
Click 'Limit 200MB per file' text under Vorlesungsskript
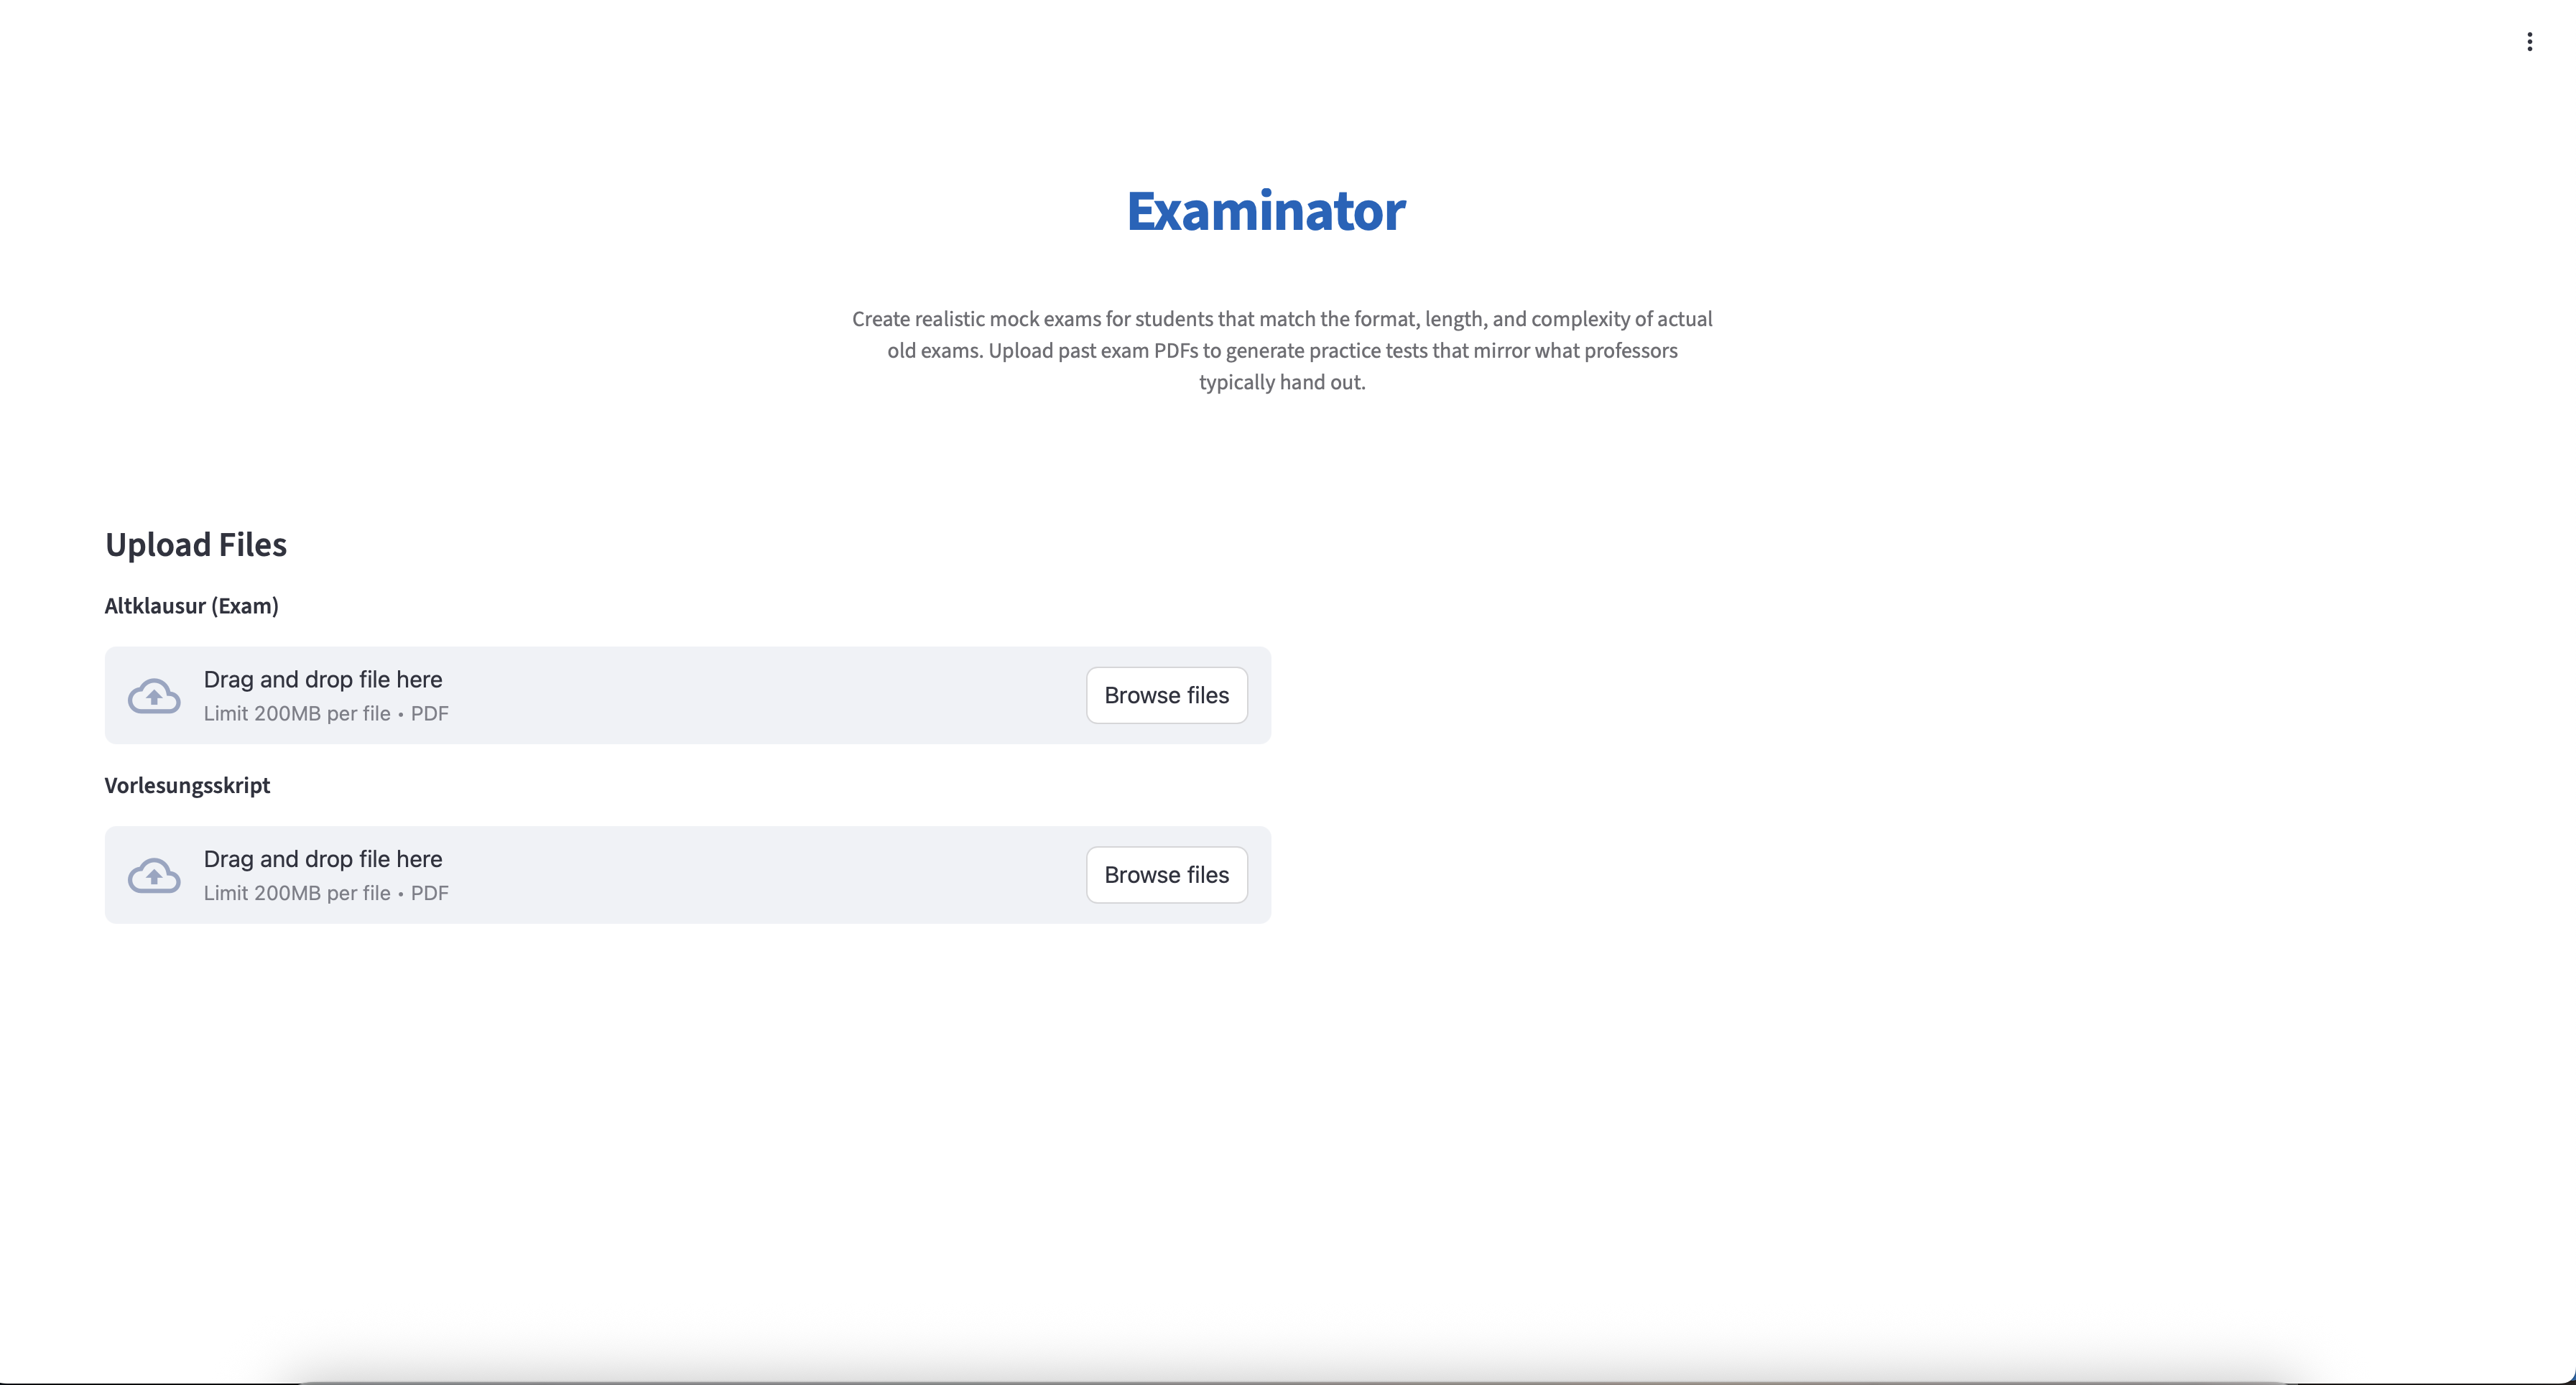click(x=297, y=894)
